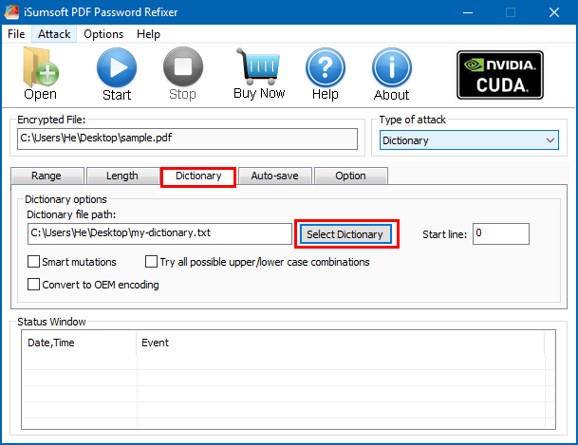This screenshot has width=578, height=445.
Task: Open the Attack menu
Action: tap(54, 34)
